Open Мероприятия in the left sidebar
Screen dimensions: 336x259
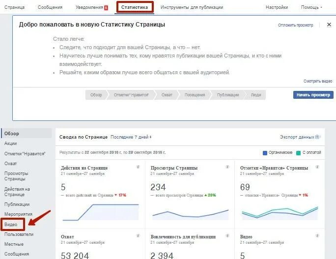(18, 214)
